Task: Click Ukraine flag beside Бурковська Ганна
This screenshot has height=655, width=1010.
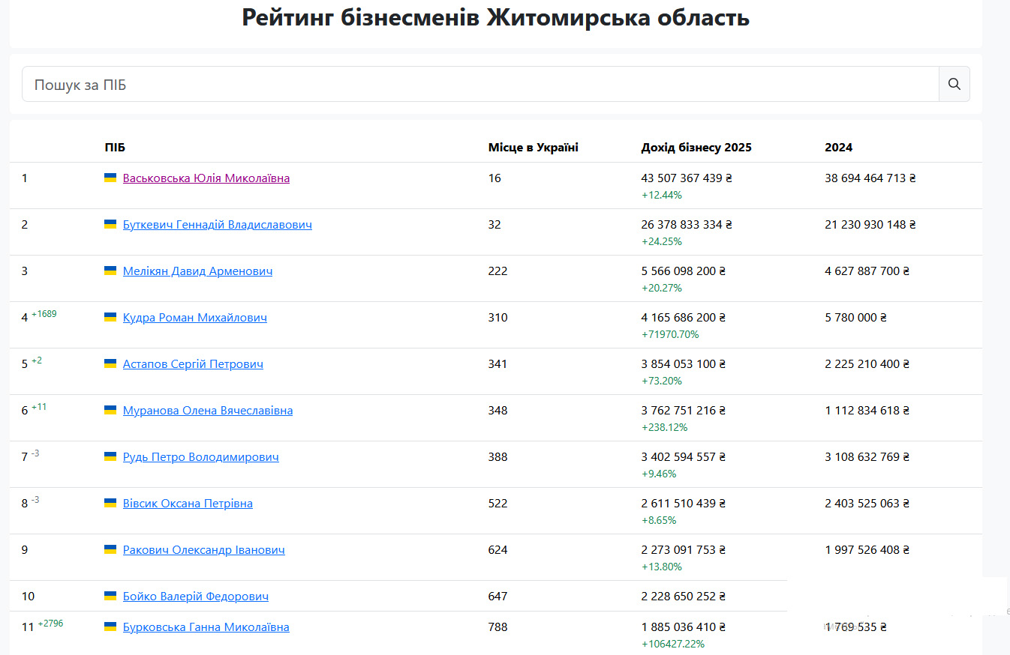Action: (x=110, y=627)
